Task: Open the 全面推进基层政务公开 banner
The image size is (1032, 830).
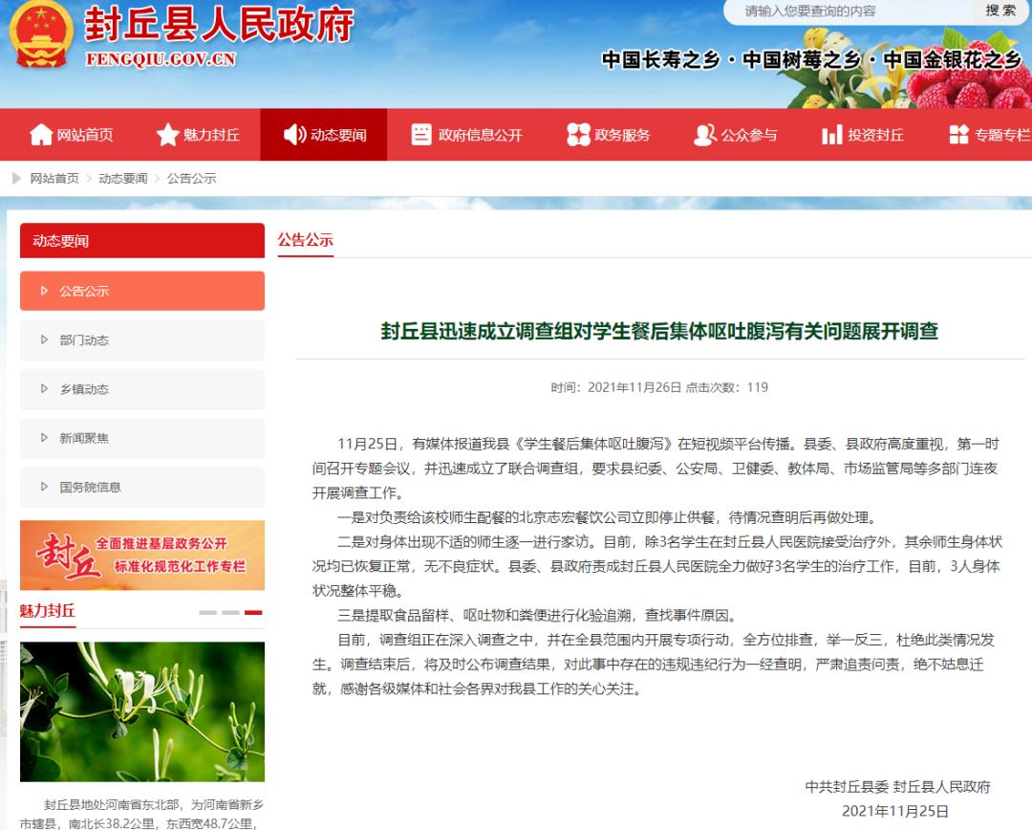Action: click(x=142, y=556)
